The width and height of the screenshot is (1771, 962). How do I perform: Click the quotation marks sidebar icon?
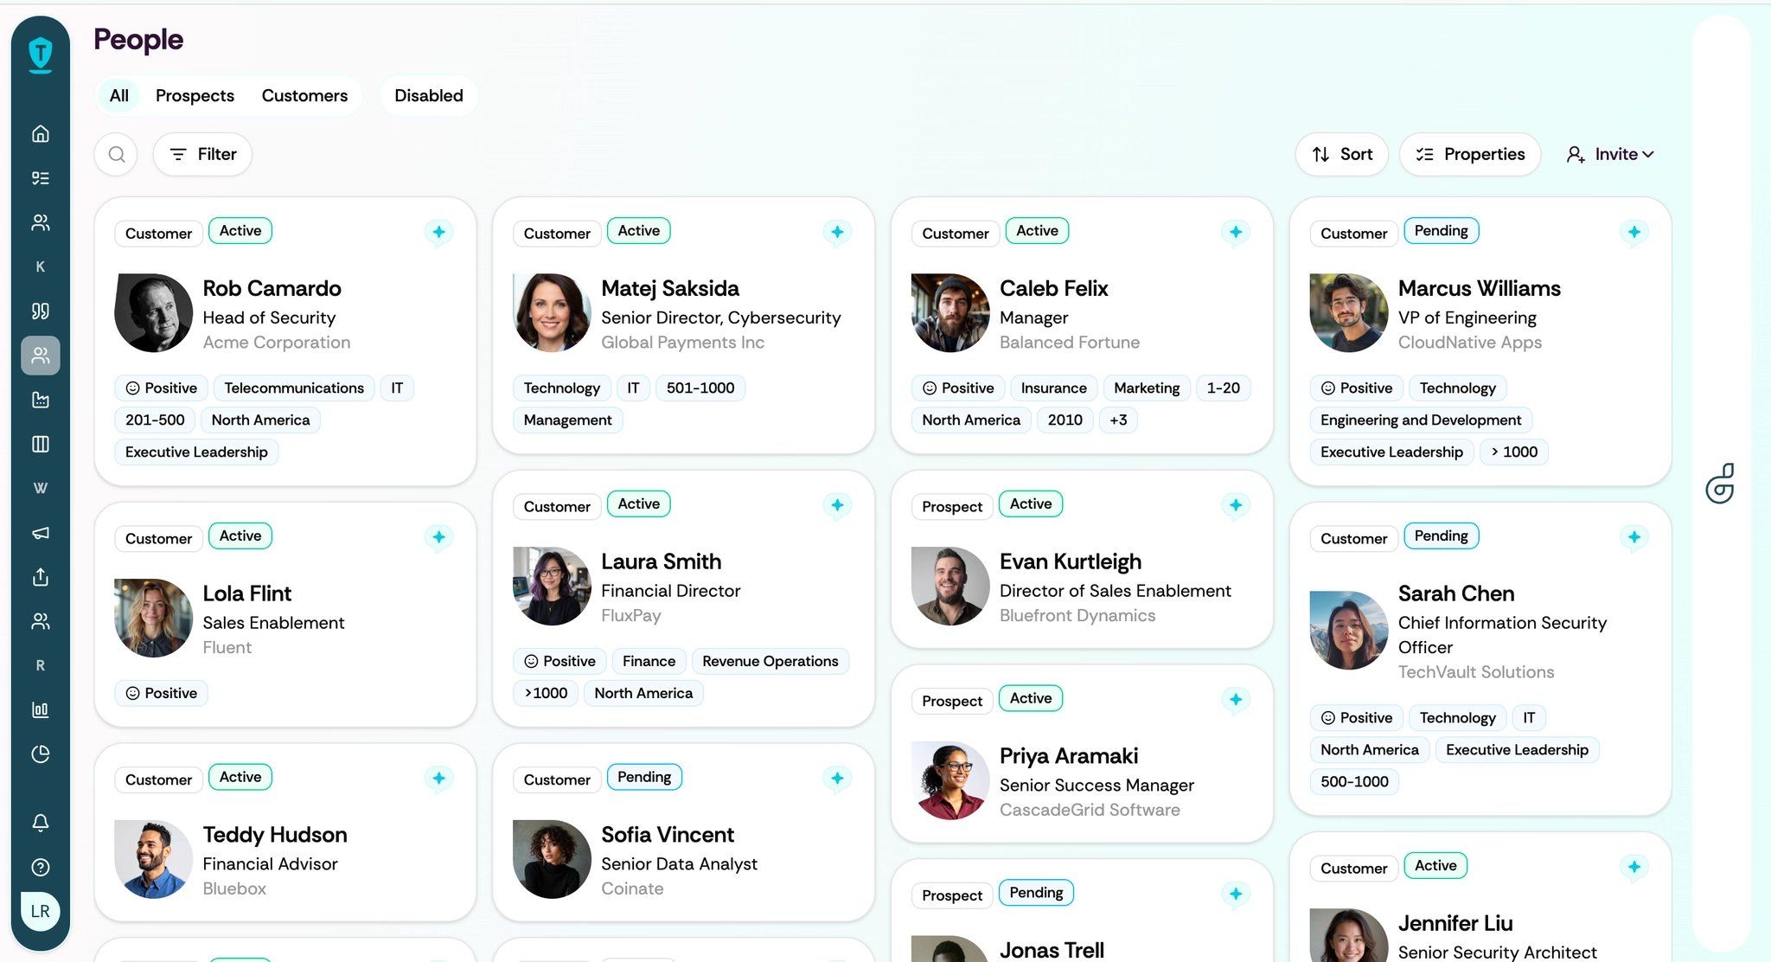tap(41, 311)
